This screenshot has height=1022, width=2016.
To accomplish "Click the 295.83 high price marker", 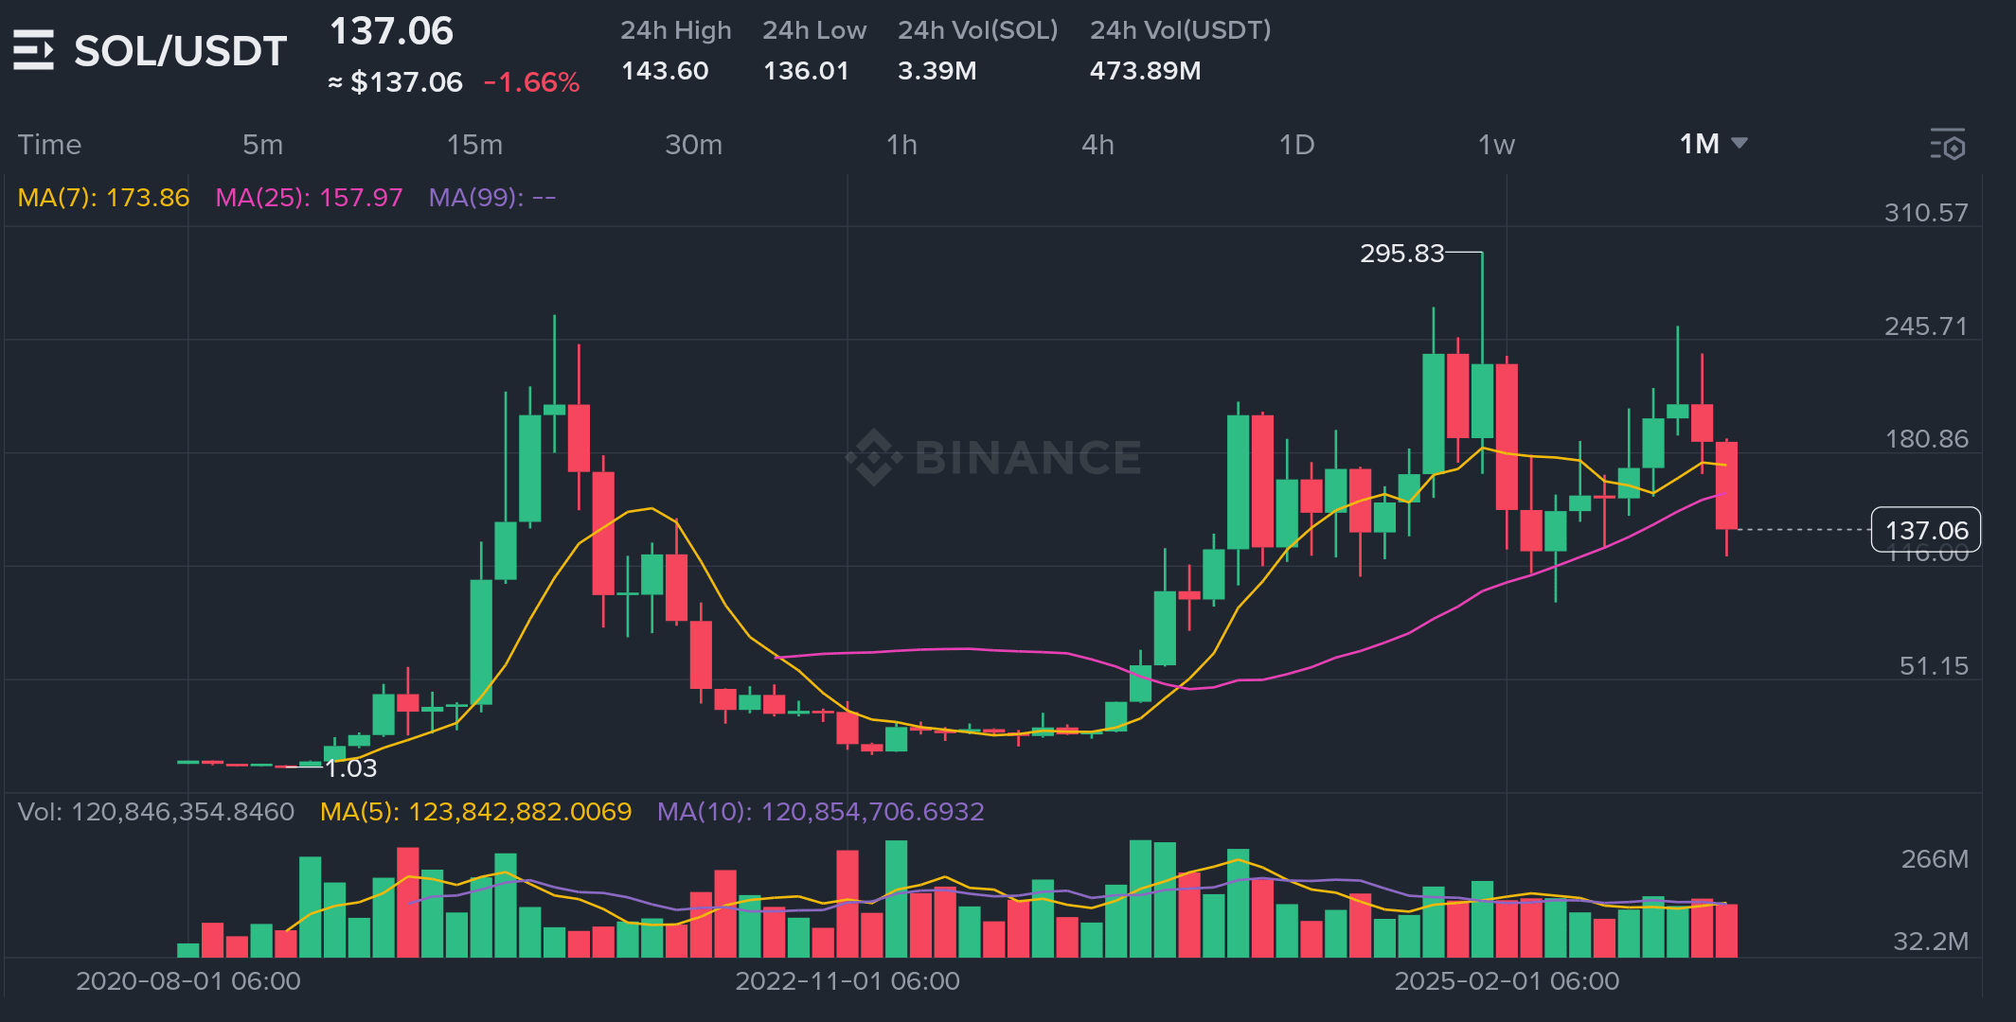I will [1401, 254].
